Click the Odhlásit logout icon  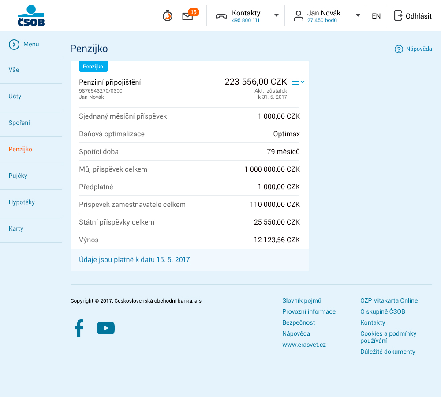(x=398, y=16)
